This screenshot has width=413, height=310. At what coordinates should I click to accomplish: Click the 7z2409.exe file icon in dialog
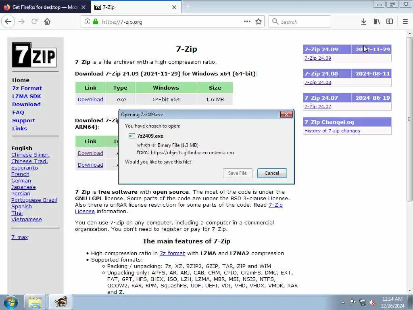pos(132,136)
